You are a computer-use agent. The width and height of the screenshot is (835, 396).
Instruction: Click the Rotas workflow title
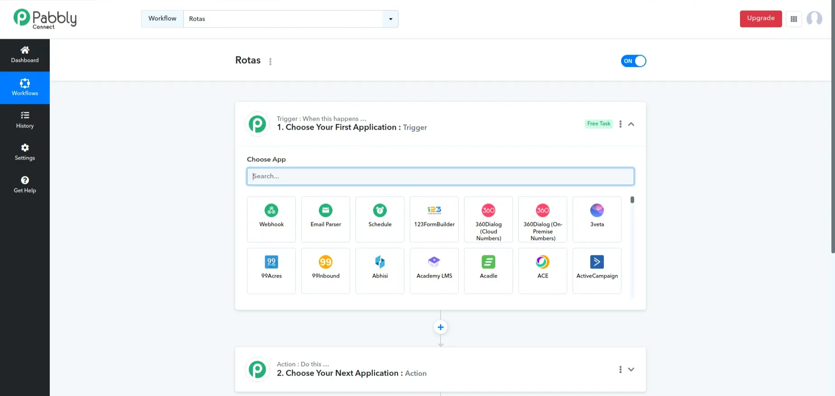pyautogui.click(x=248, y=60)
